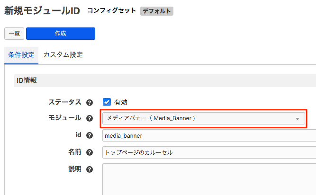This screenshot has height=195, width=316.
Task: Uncheck the 有効 status checkbox
Action: coord(107,102)
